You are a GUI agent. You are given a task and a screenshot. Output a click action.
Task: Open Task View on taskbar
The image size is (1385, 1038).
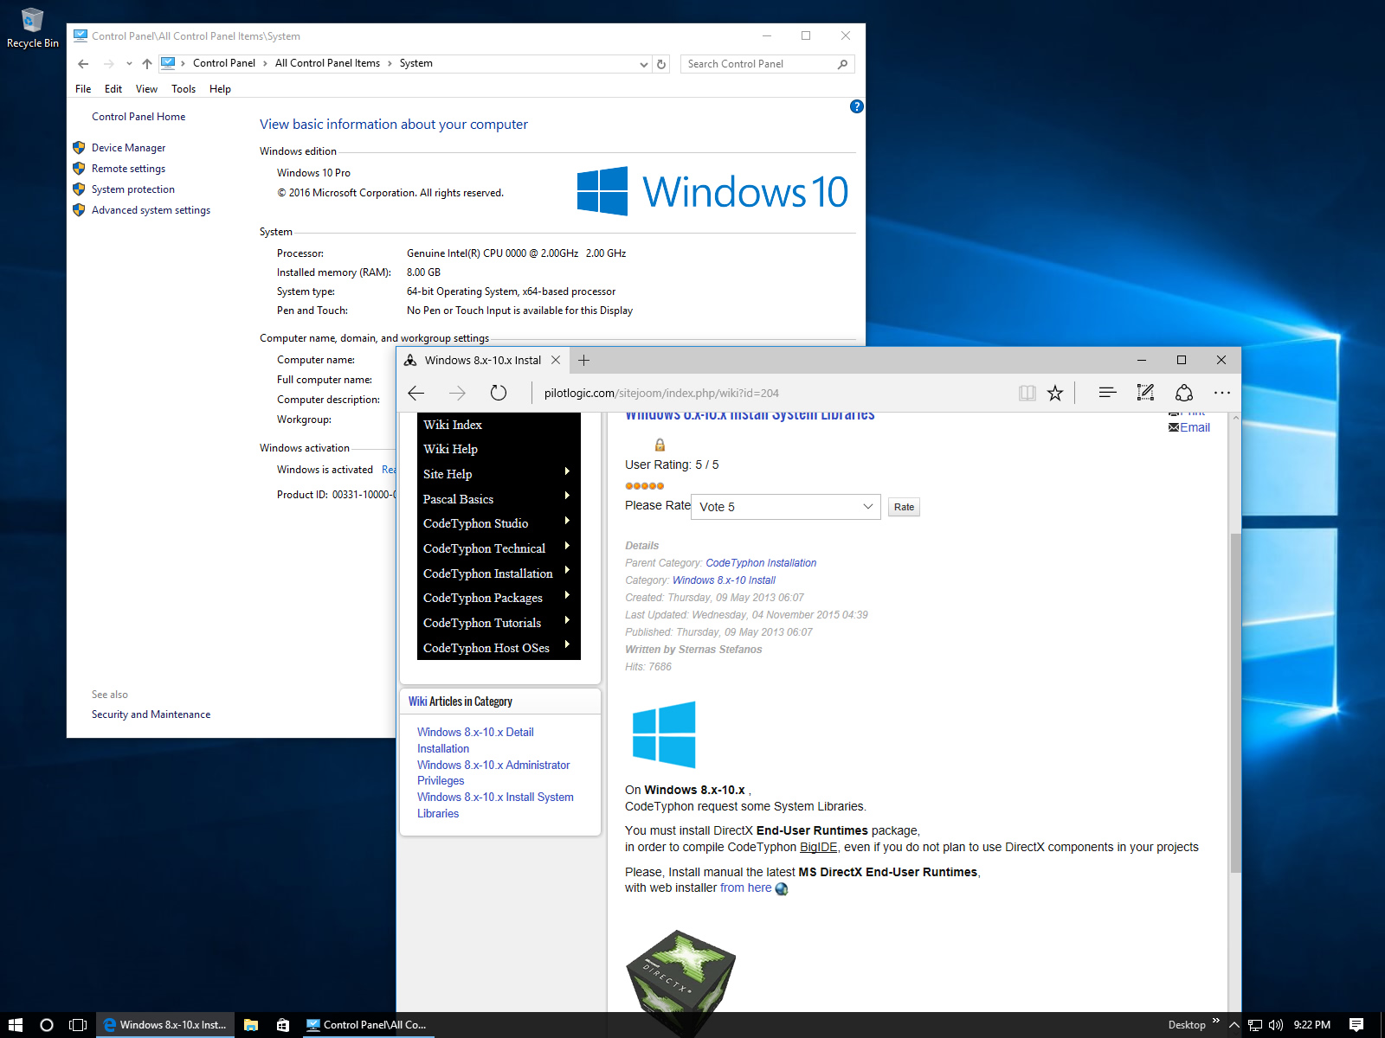click(x=78, y=1025)
